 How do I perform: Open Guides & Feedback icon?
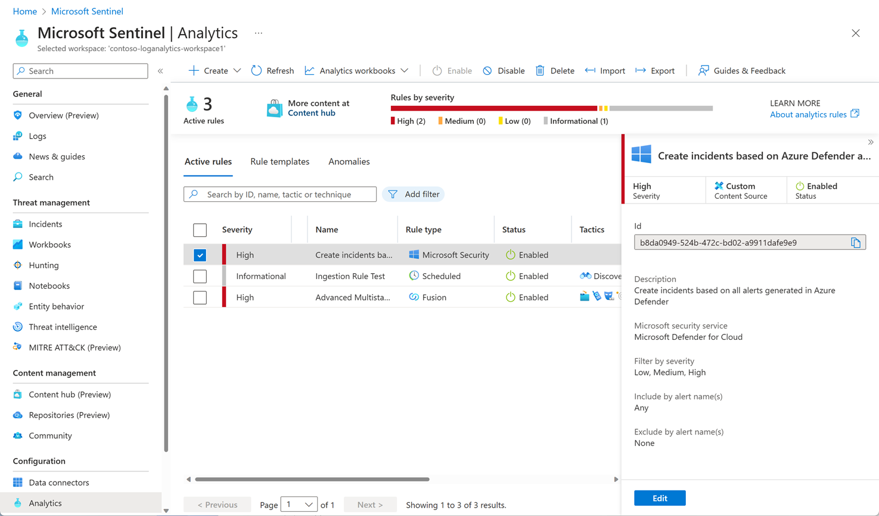(x=703, y=71)
